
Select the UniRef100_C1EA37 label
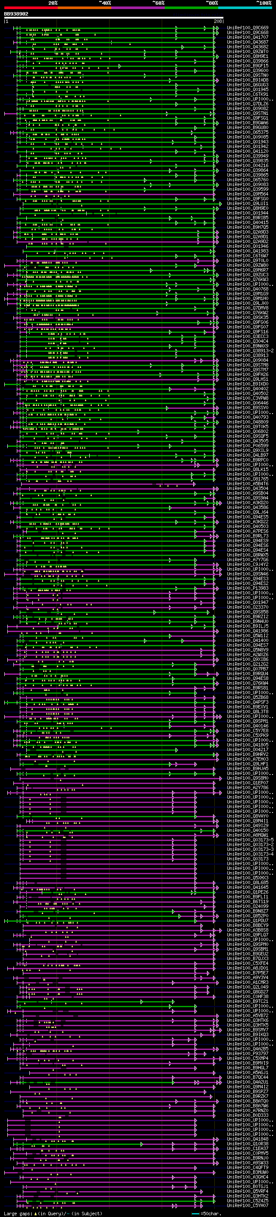pos(248,1148)
